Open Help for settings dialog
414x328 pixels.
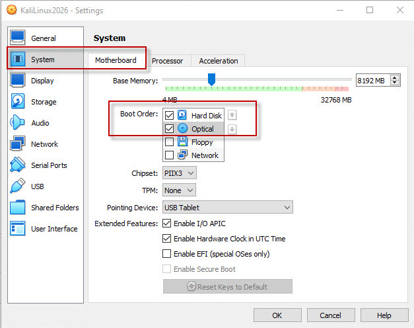[384, 315]
